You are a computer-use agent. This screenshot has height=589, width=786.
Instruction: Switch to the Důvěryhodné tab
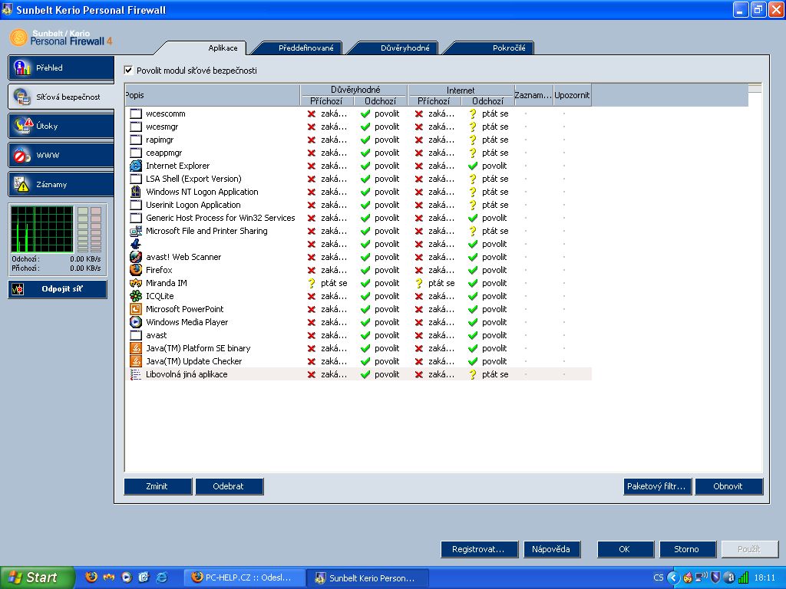point(405,48)
